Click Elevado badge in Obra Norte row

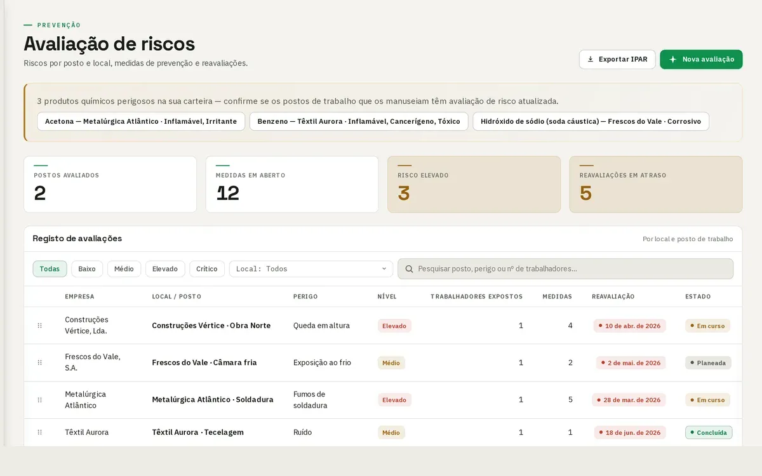pyautogui.click(x=394, y=326)
